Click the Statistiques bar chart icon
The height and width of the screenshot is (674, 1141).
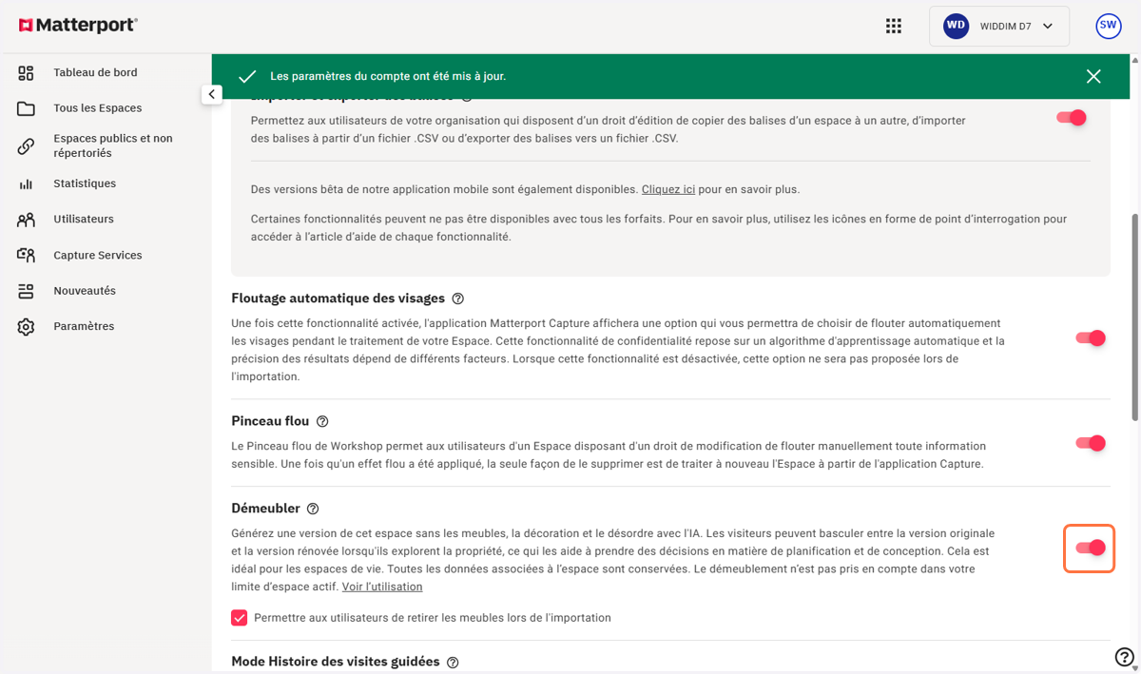[27, 183]
